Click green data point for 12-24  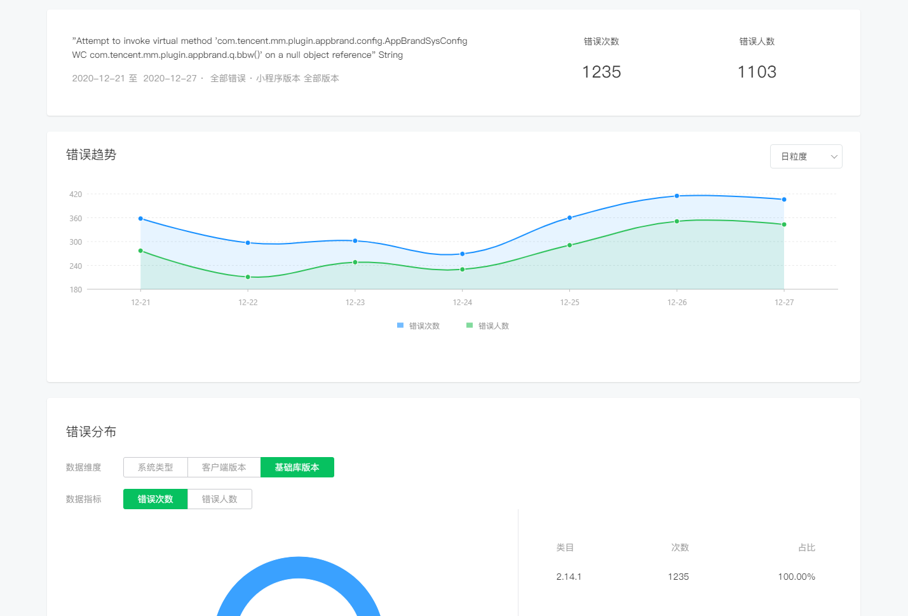463,270
